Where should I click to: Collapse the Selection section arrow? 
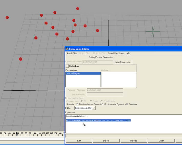67,66
